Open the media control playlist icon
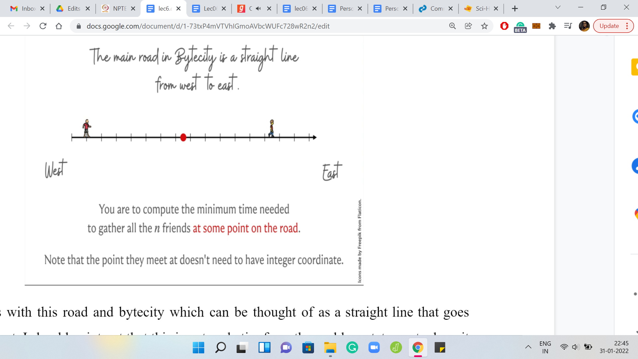Screen dimensions: 638x359 [568, 26]
